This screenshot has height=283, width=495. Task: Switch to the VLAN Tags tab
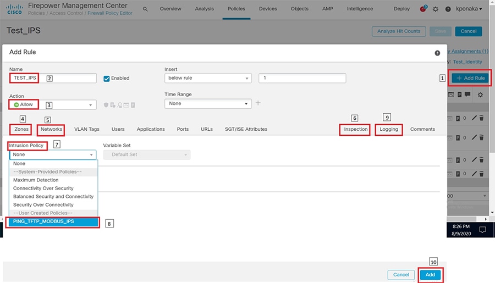coord(87,129)
